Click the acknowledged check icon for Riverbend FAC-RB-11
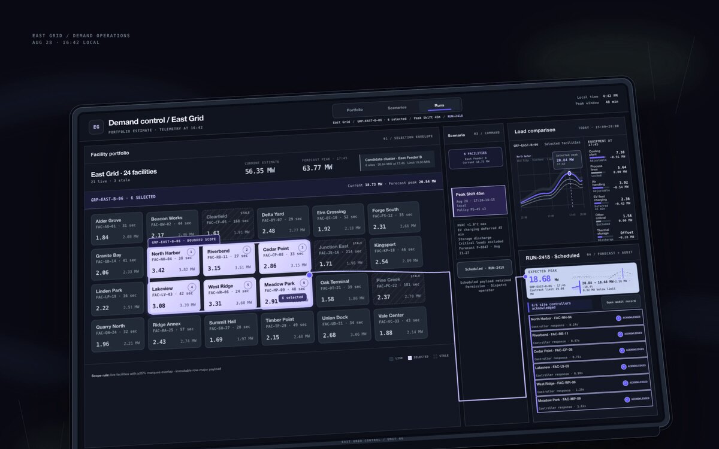719x449 pixels. tap(620, 334)
